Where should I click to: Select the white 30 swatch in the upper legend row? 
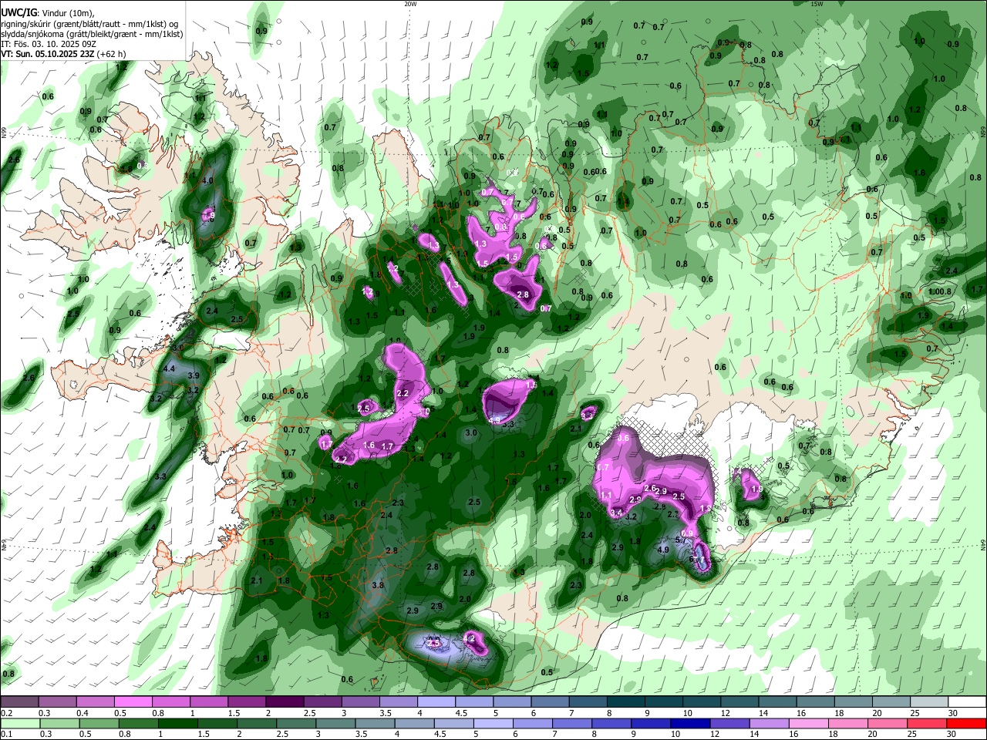[x=966, y=701]
